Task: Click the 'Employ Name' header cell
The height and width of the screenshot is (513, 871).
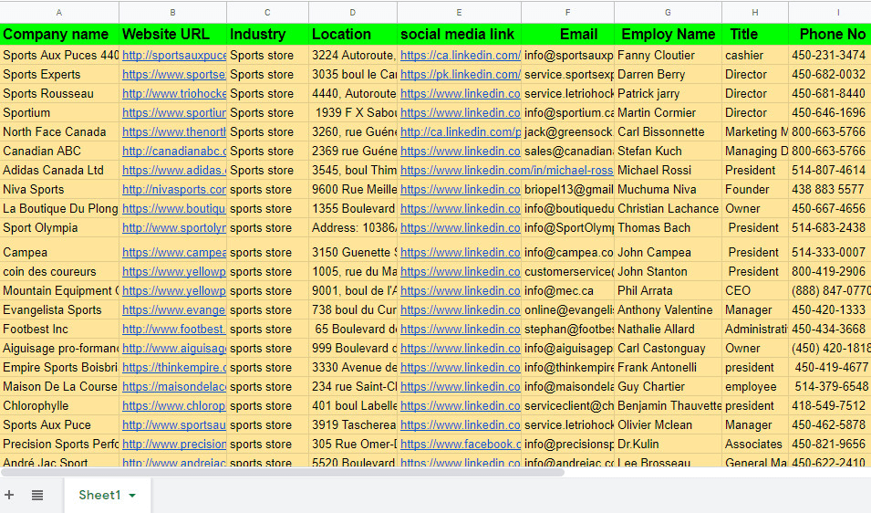Action: click(x=669, y=35)
